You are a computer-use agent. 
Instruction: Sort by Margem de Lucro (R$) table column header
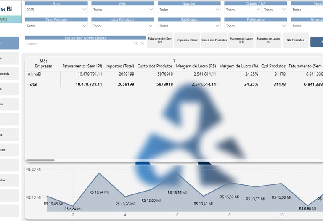(x=196, y=66)
